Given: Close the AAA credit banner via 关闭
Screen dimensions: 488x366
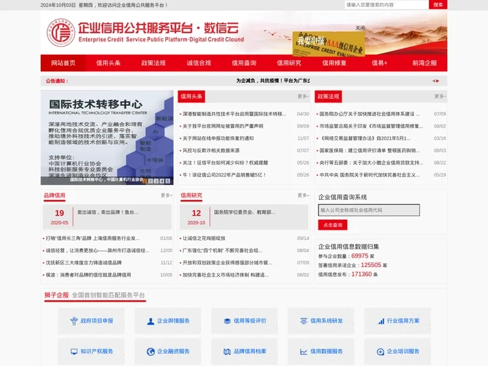Looking at the screenshot, I should tap(360, 28).
